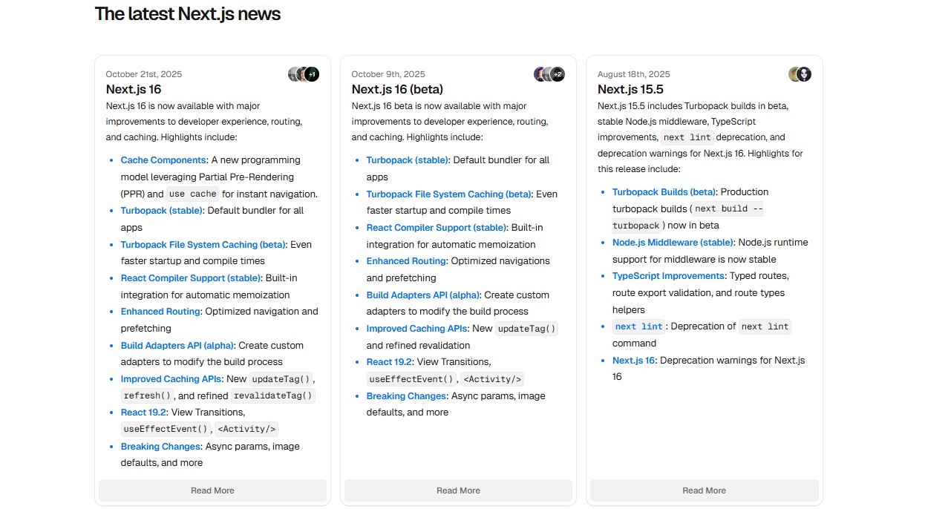This screenshot has height=509, width=925.
Task: Click the Next.js 16 (beta) card title
Action: tap(397, 89)
